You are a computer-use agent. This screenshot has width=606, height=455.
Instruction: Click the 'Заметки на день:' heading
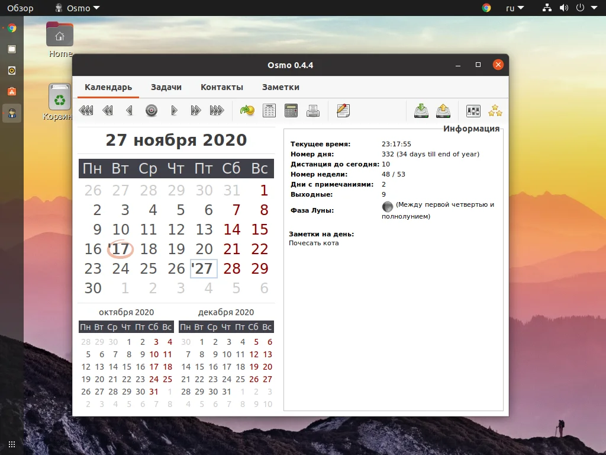[x=321, y=234]
